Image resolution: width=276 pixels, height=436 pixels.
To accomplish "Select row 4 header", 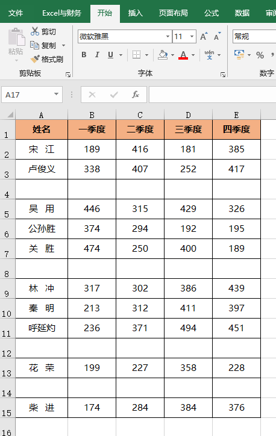I will coord(7,189).
